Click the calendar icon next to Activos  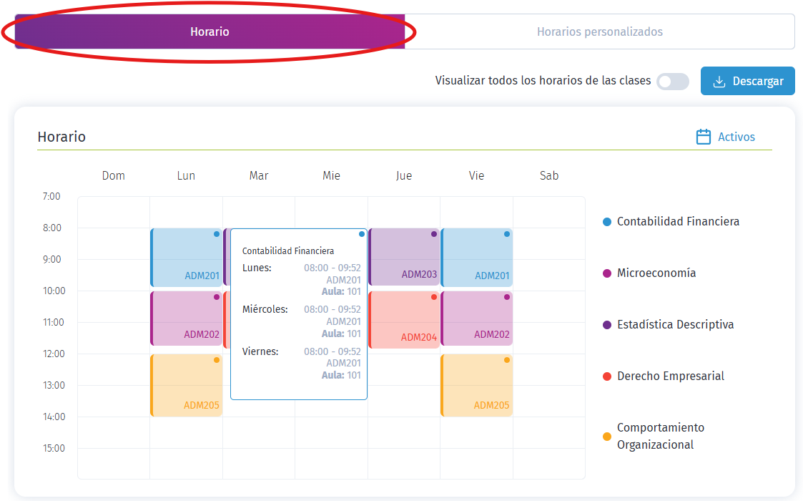point(703,137)
